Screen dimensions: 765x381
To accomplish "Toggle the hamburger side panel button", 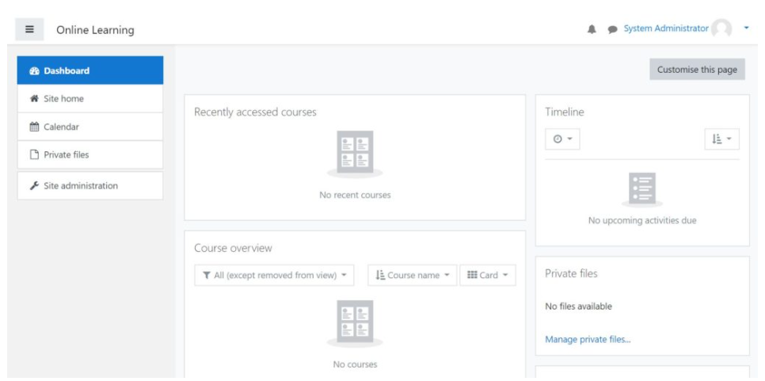I will (x=29, y=29).
